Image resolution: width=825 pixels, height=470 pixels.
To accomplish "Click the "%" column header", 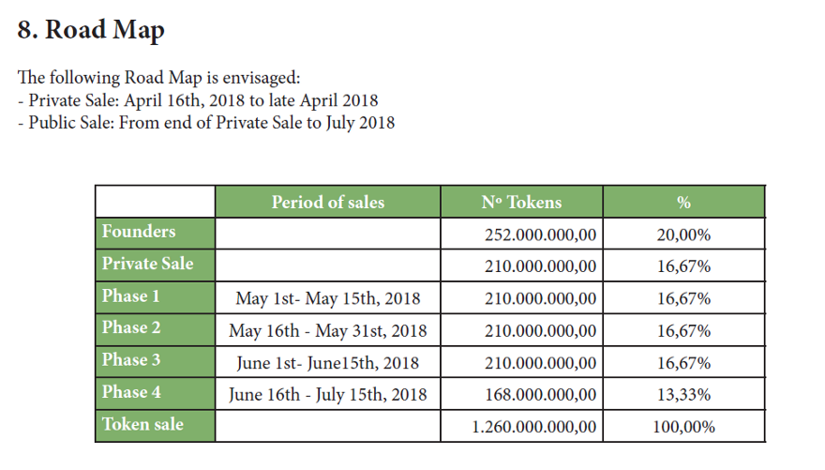I will click(683, 202).
